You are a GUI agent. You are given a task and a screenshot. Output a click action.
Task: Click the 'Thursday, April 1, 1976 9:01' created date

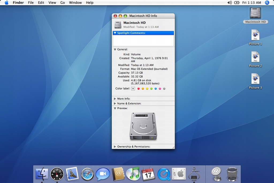(149, 58)
